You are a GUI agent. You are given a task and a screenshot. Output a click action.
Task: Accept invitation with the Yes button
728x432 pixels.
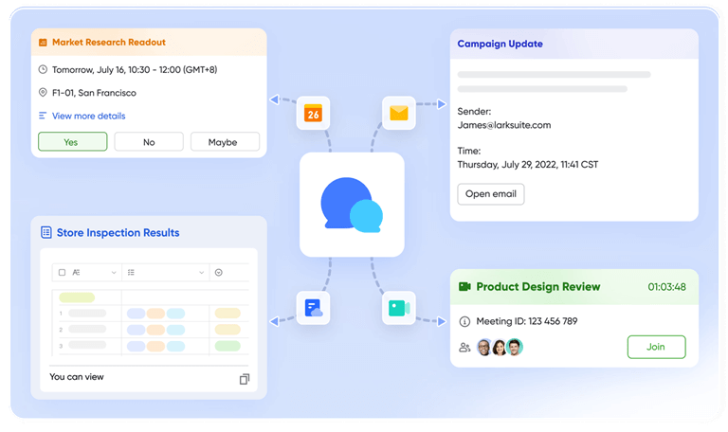[72, 141]
